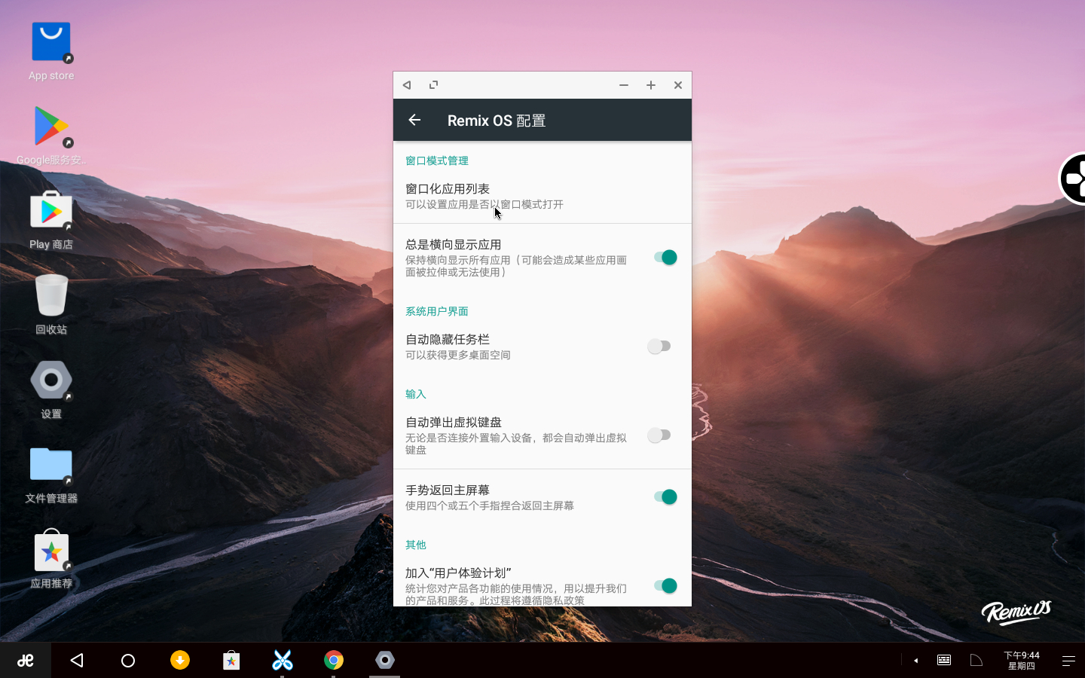Image resolution: width=1085 pixels, height=678 pixels.
Task: Go back using the Remix OS 配置 arrow
Action: [414, 120]
